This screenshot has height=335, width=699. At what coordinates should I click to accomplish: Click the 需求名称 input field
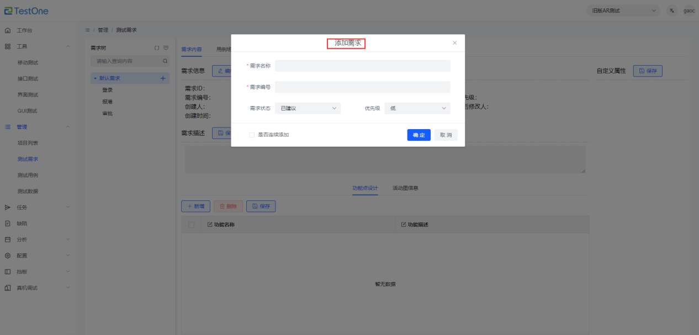point(362,66)
